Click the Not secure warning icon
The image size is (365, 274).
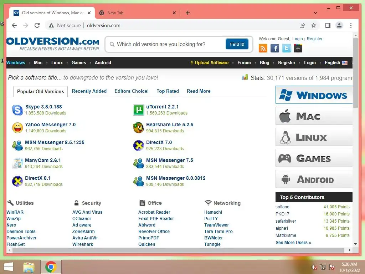pyautogui.click(x=51, y=25)
